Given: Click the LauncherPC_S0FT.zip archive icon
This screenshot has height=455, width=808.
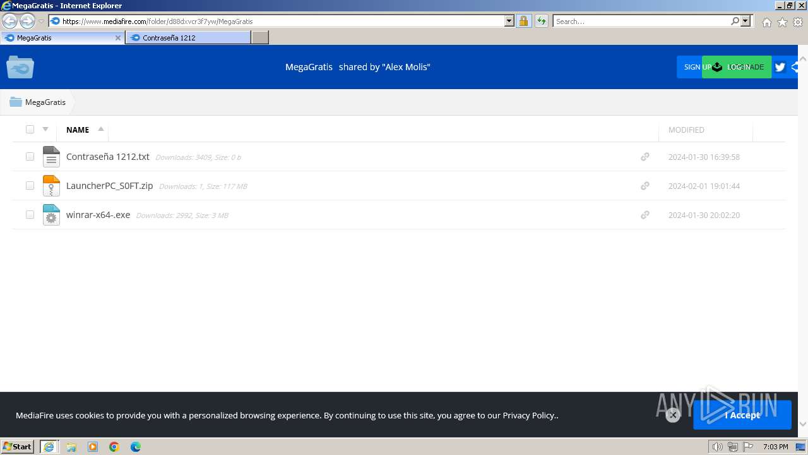Looking at the screenshot, I should point(51,186).
